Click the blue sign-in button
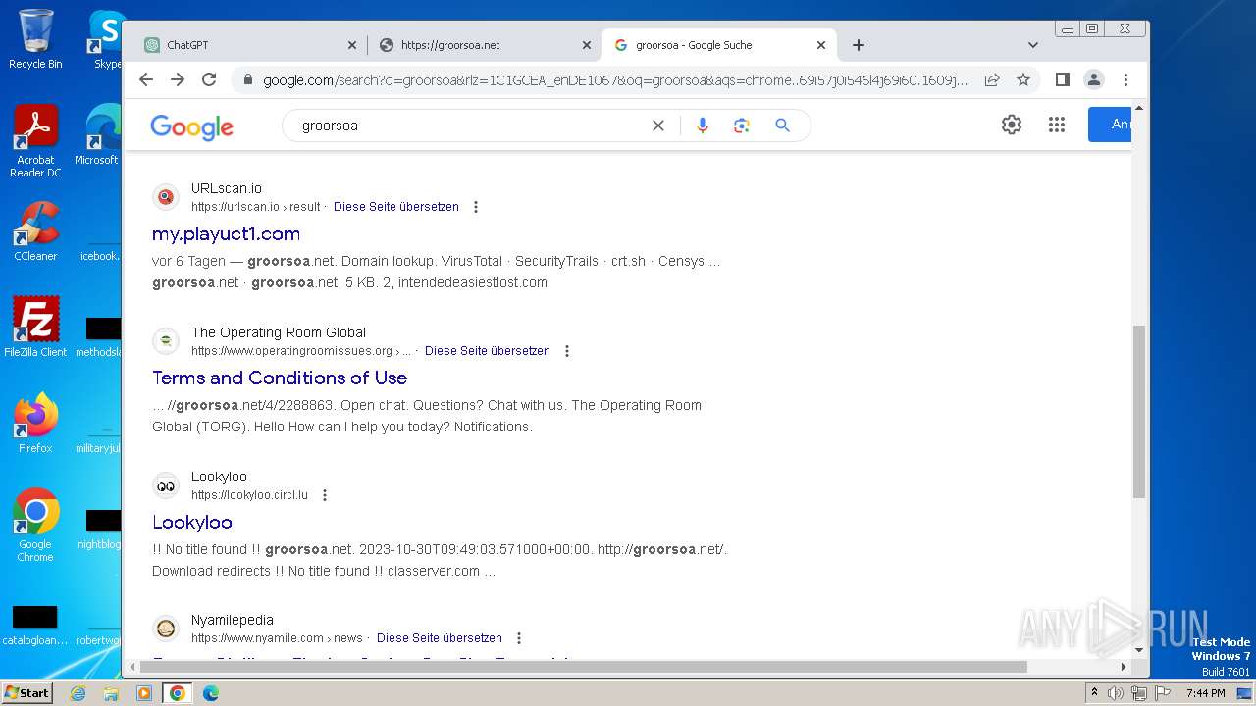1256x706 pixels. (x=1111, y=125)
